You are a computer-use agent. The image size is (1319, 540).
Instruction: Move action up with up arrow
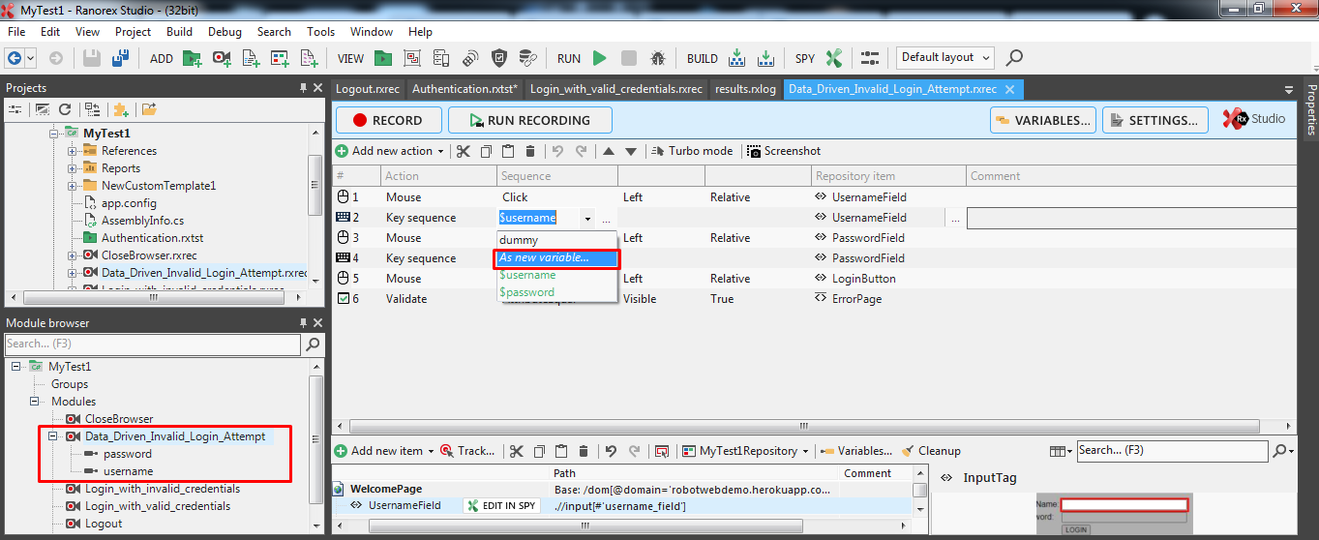(x=609, y=151)
